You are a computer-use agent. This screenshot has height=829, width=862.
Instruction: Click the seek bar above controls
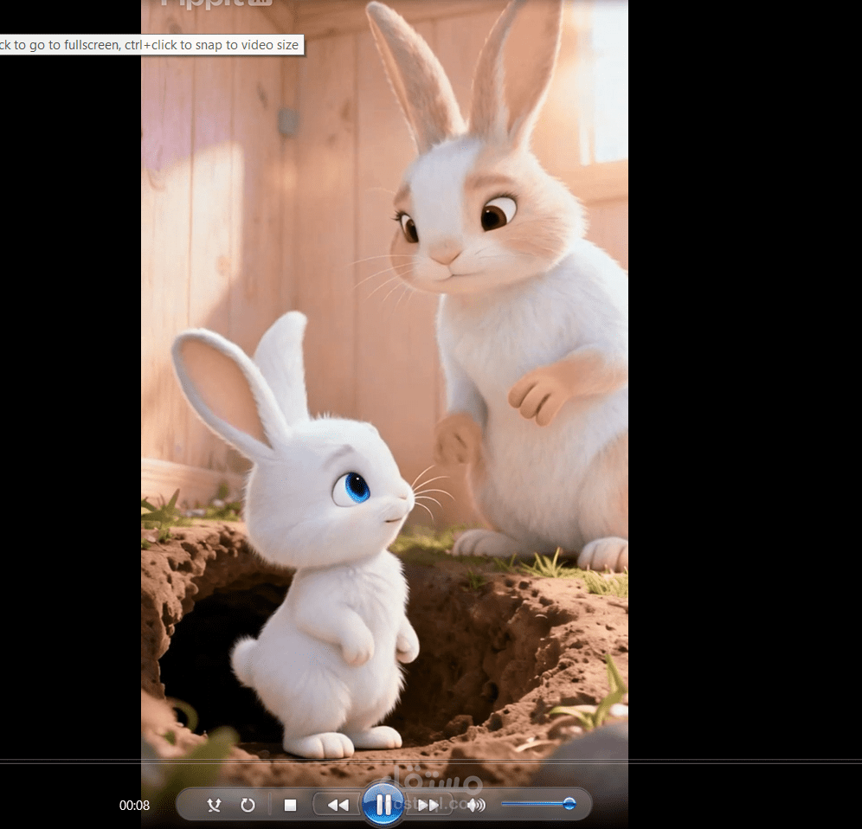431,762
